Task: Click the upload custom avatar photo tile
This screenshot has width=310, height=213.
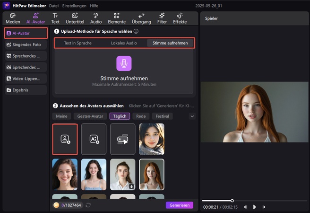Action: pyautogui.click(x=65, y=139)
